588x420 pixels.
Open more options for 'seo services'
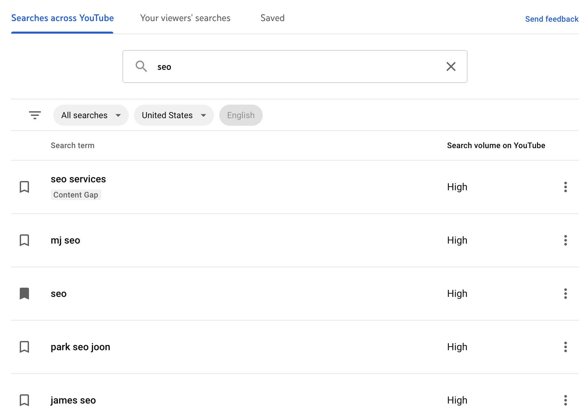(x=565, y=187)
